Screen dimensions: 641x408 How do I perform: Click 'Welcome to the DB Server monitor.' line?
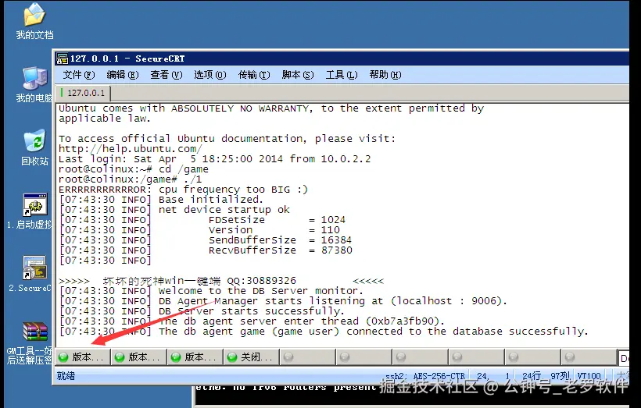[x=211, y=291]
